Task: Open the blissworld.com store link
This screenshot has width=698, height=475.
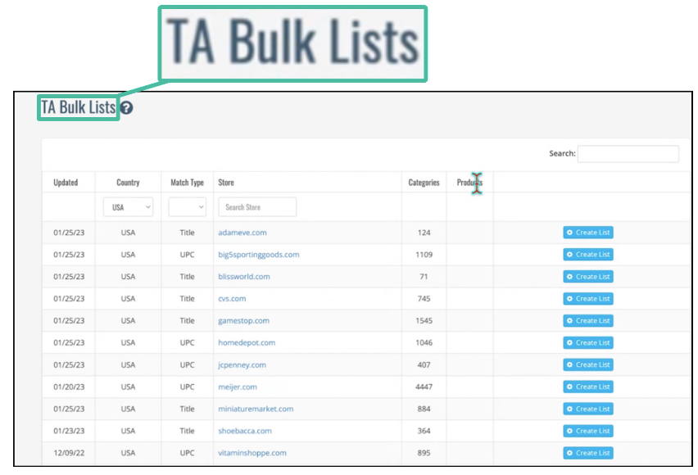Action: [244, 277]
